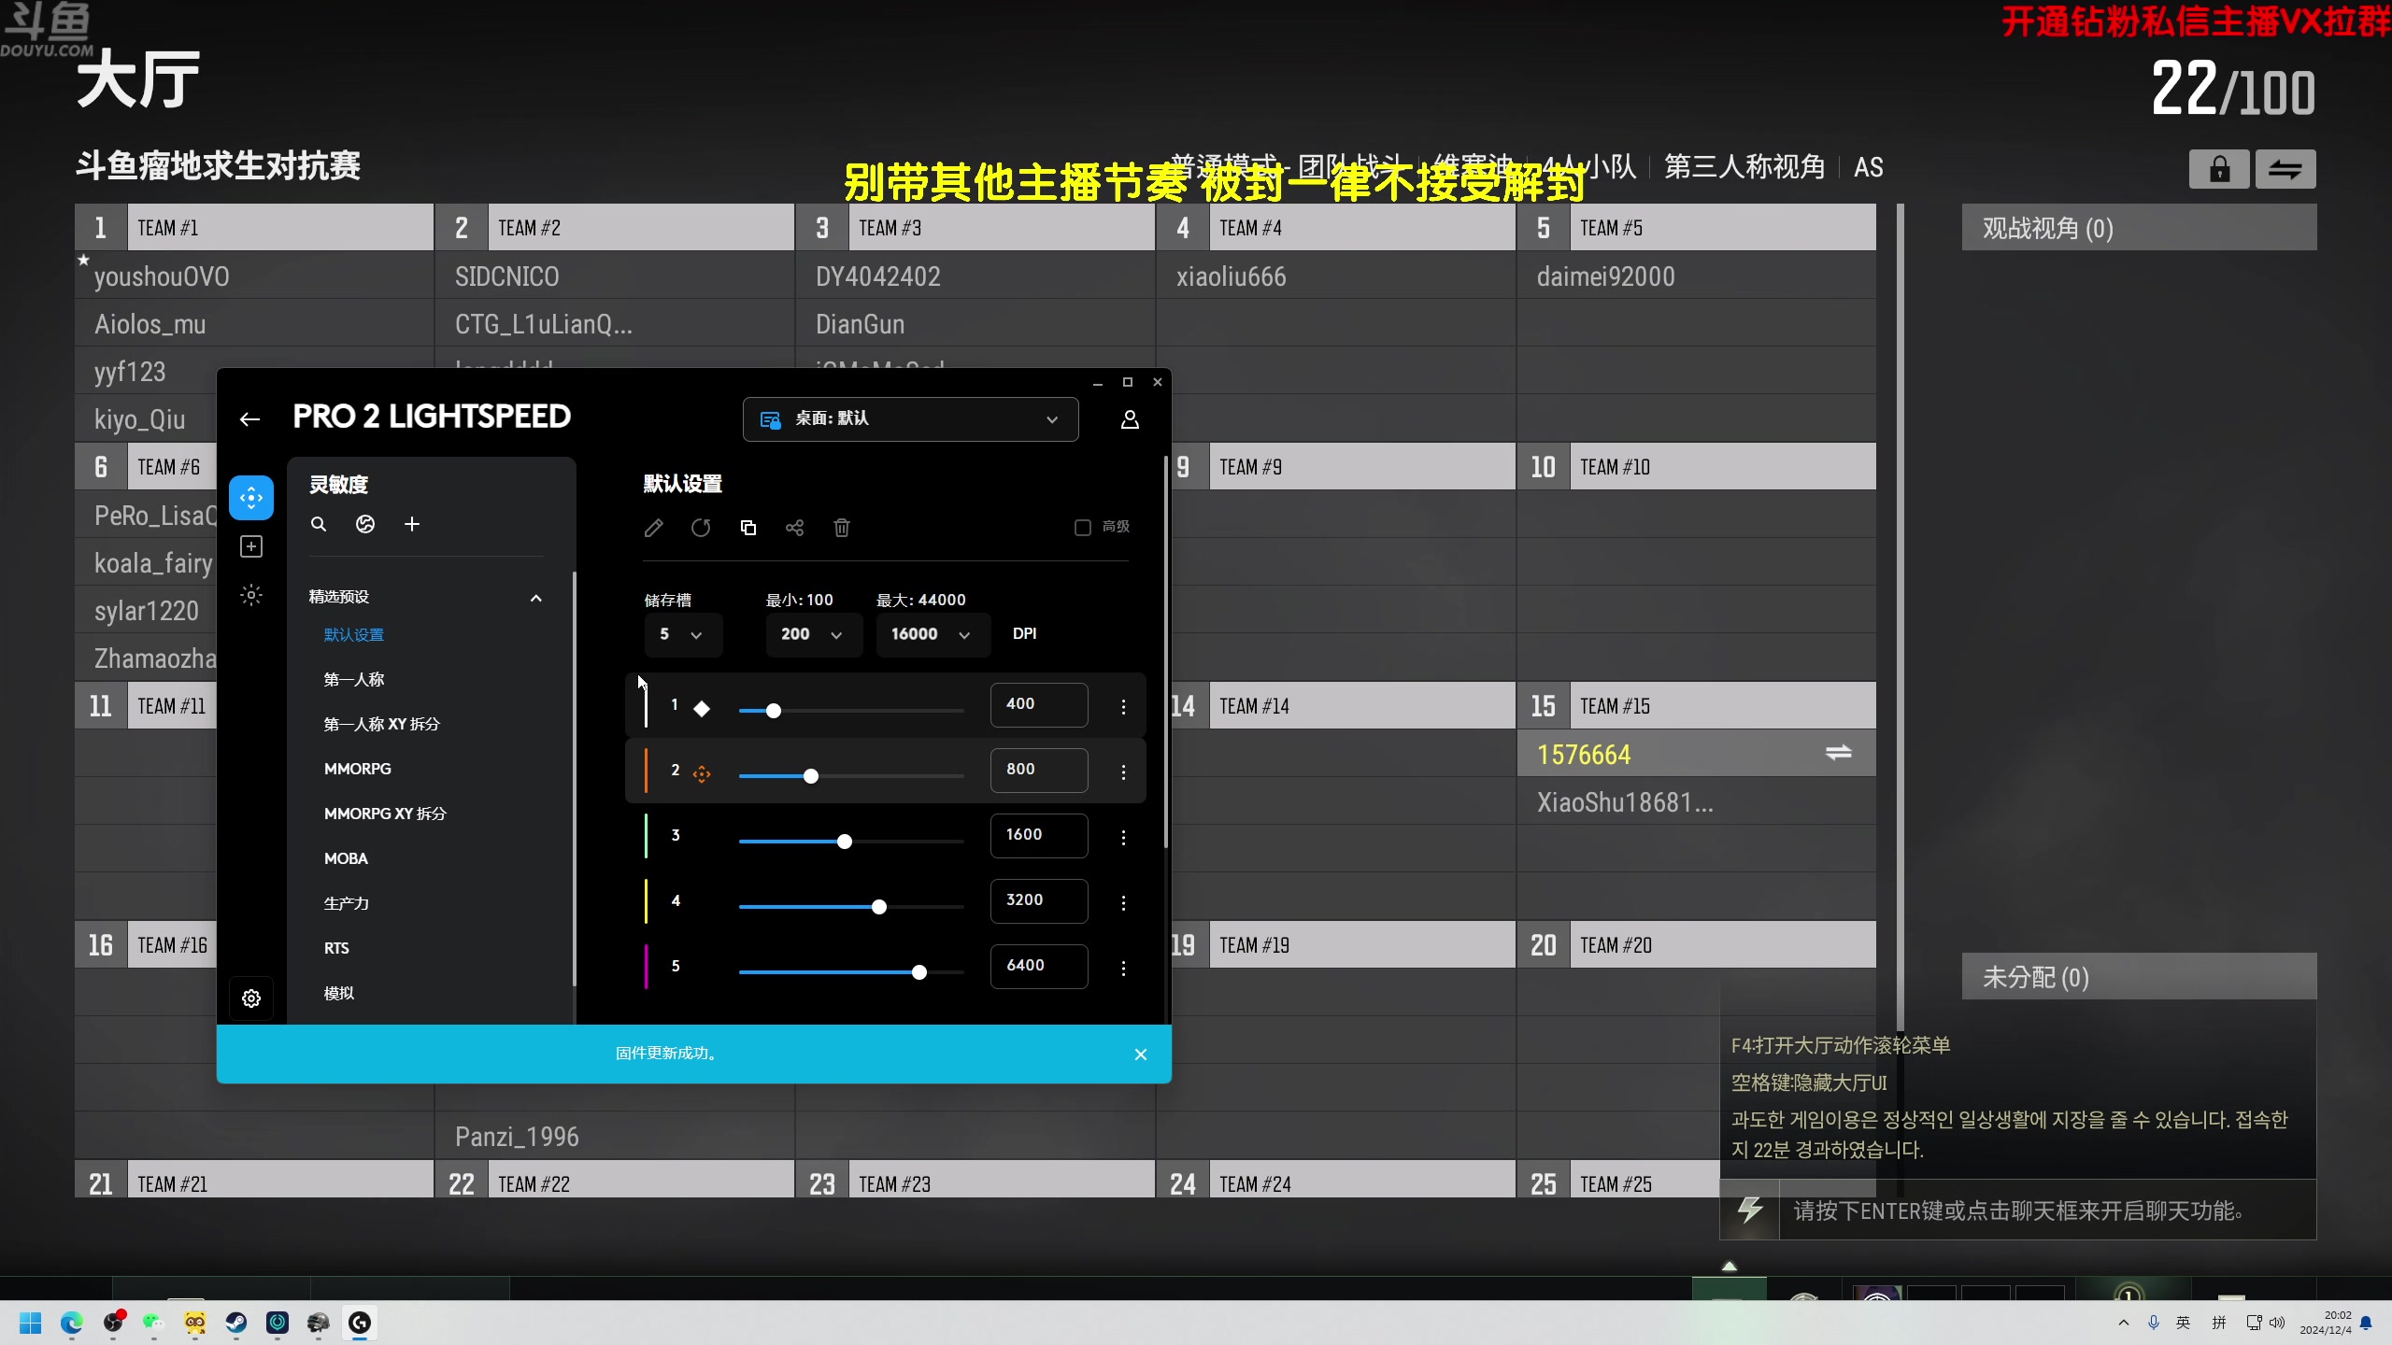This screenshot has width=2392, height=1345.
Task: Open more options for DPI slot 1600
Action: pos(1123,838)
